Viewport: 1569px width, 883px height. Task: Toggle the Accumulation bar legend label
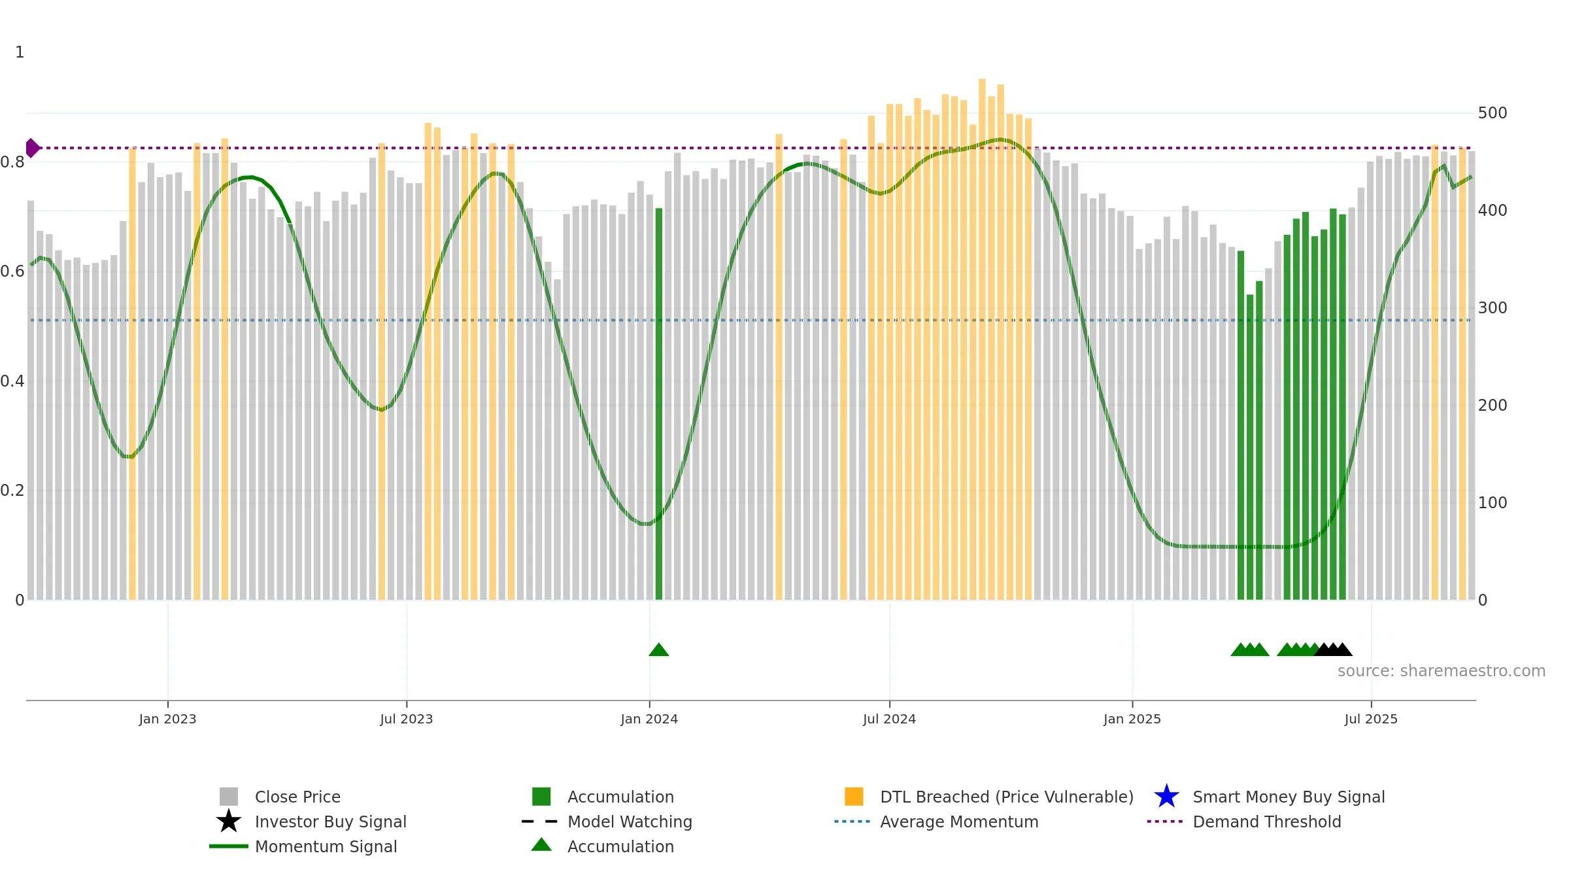point(620,797)
